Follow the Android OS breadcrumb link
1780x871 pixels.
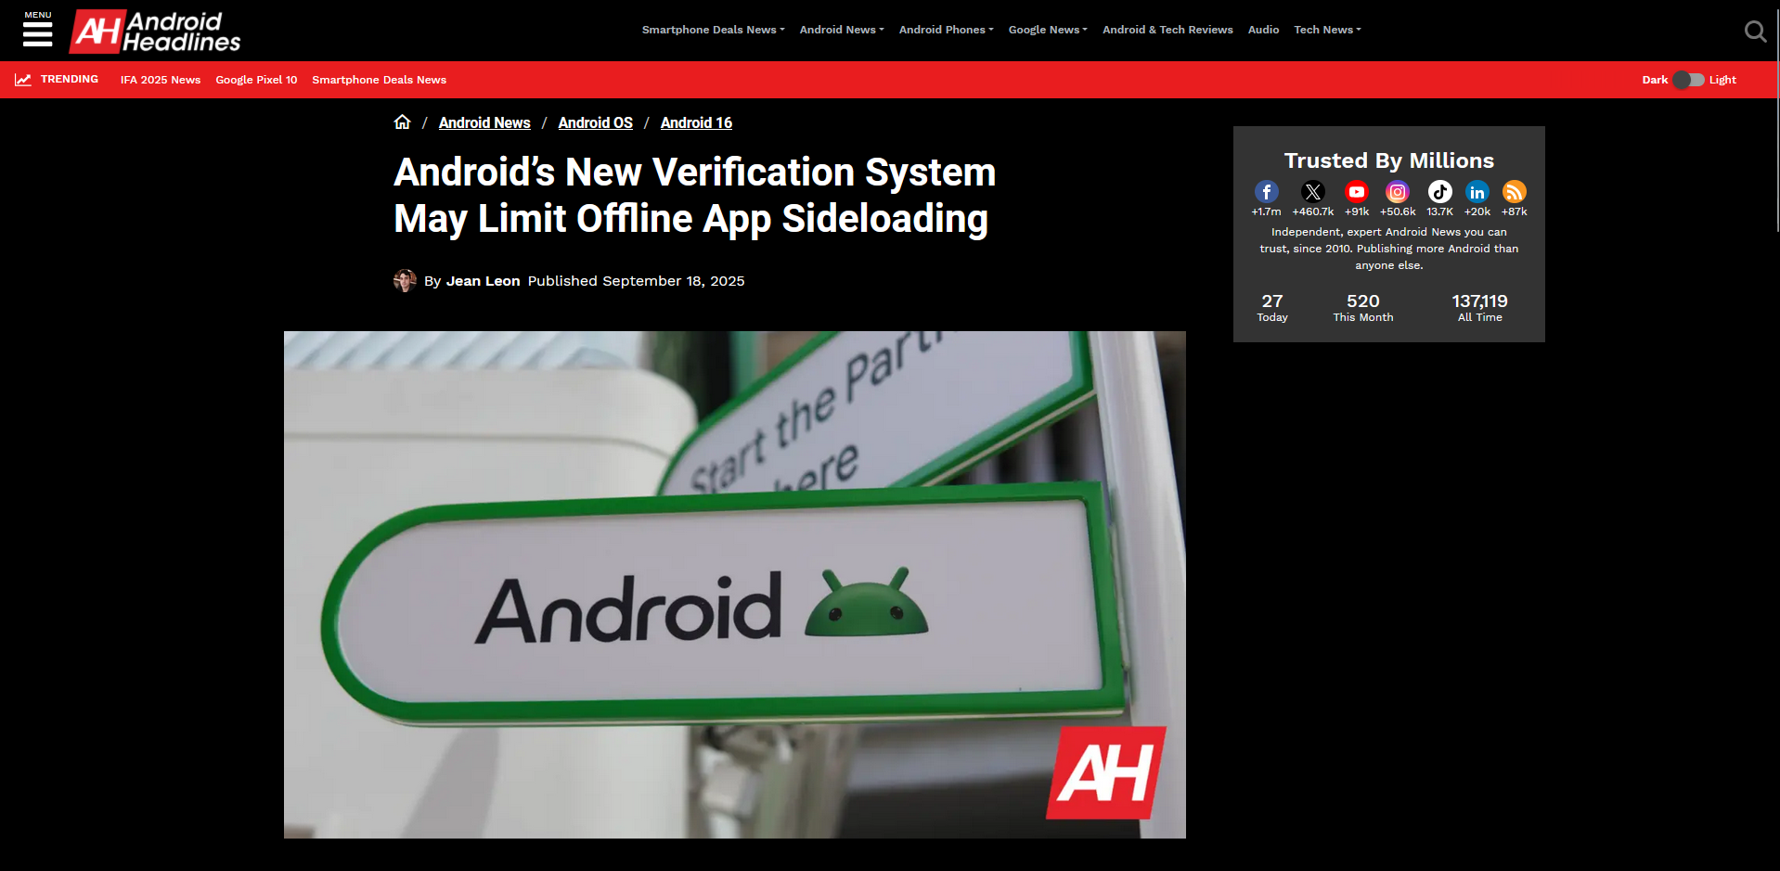click(595, 122)
